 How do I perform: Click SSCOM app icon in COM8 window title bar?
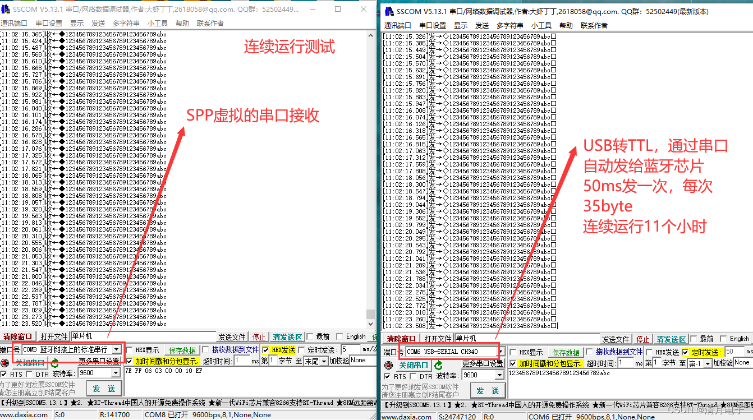click(x=6, y=10)
